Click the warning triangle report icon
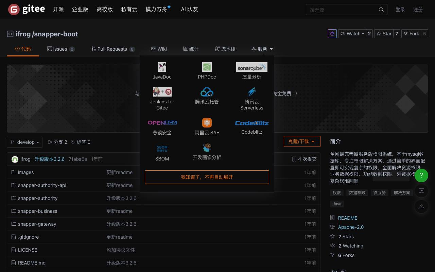Image resolution: width=435 pixels, height=272 pixels. click(421, 206)
